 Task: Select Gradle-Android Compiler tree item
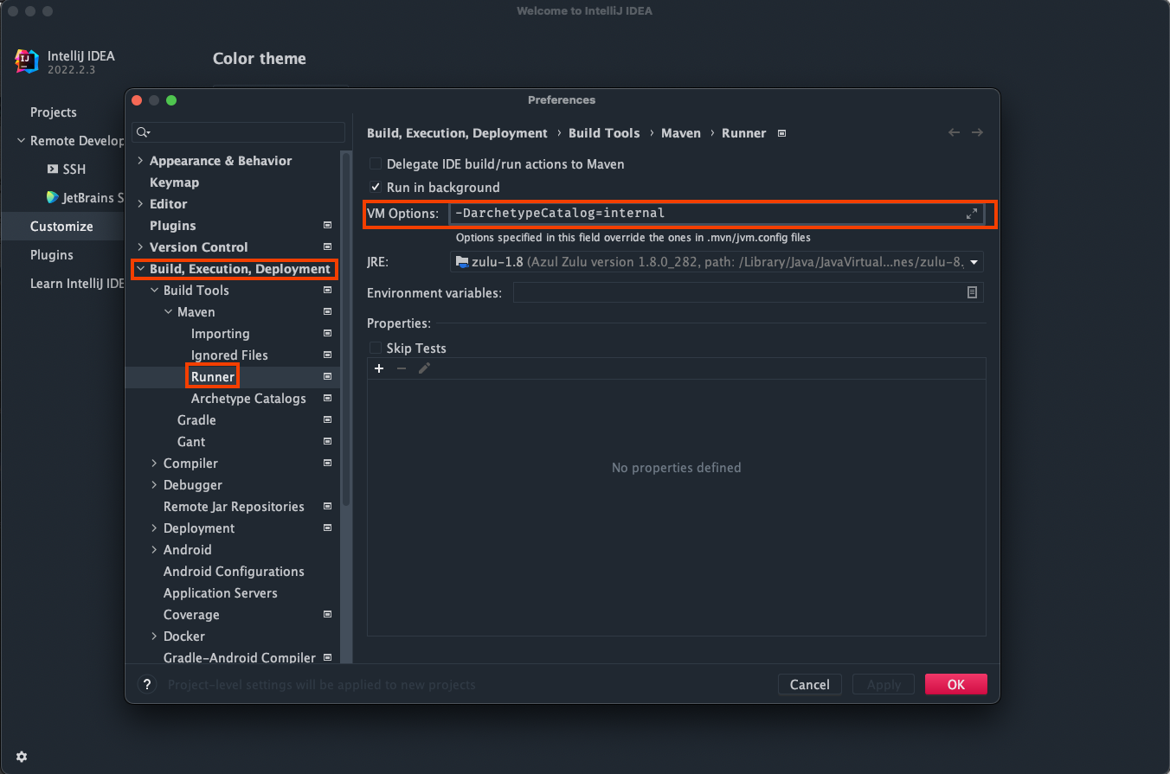point(240,658)
